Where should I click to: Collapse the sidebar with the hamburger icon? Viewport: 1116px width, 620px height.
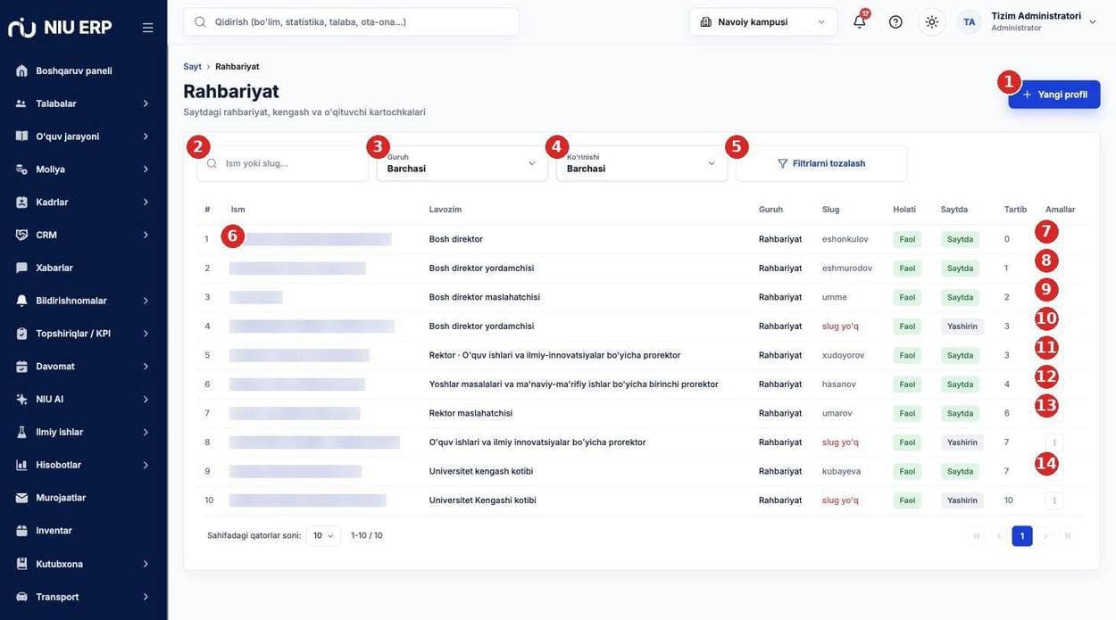148,28
